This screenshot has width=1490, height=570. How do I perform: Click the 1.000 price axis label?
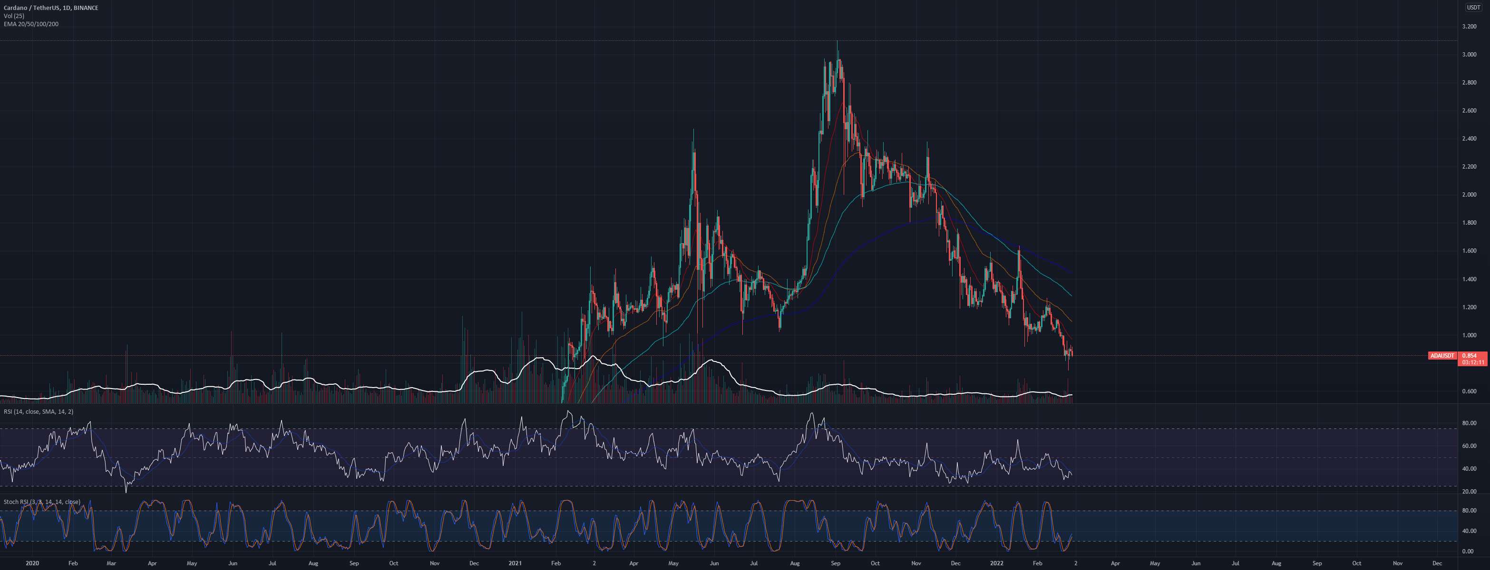pyautogui.click(x=1469, y=335)
